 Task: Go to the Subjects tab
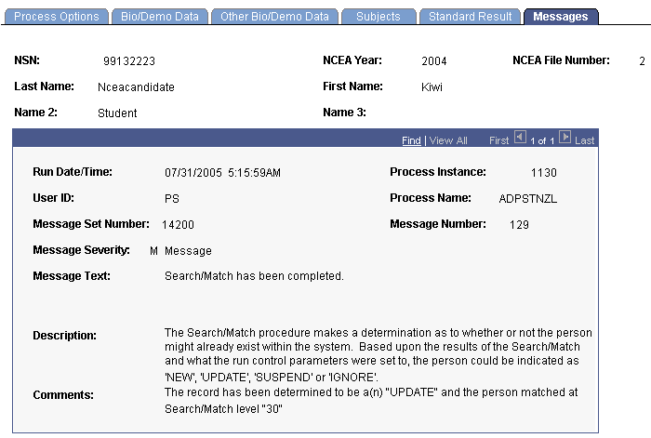pos(379,17)
